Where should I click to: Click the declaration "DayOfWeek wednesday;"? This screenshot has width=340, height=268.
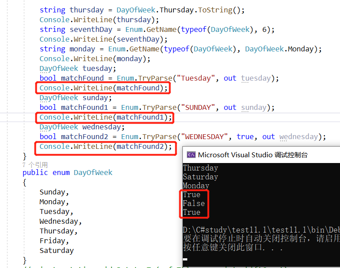82,127
